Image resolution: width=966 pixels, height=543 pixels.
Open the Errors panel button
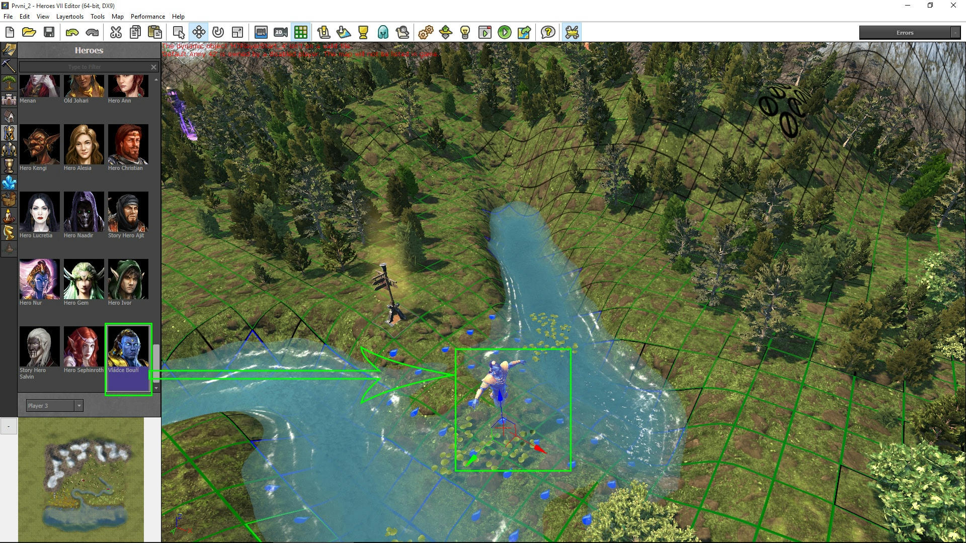click(905, 33)
